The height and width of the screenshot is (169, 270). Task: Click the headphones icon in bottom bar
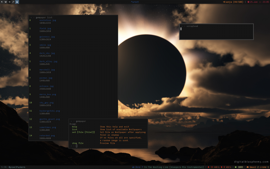click(133, 167)
